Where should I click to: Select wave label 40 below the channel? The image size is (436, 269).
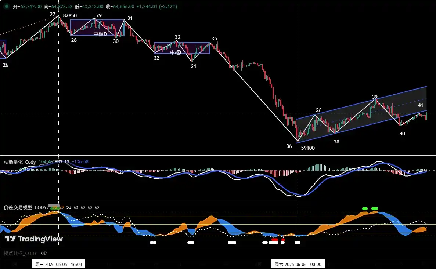[402, 134]
